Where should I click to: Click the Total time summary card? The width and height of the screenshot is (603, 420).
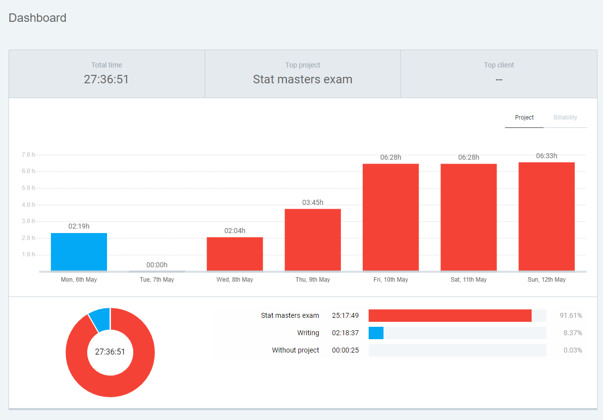pyautogui.click(x=107, y=74)
